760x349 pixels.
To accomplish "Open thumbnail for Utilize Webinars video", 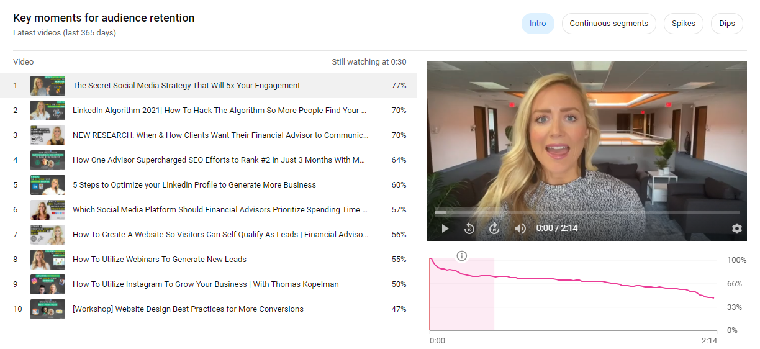I will click(48, 260).
